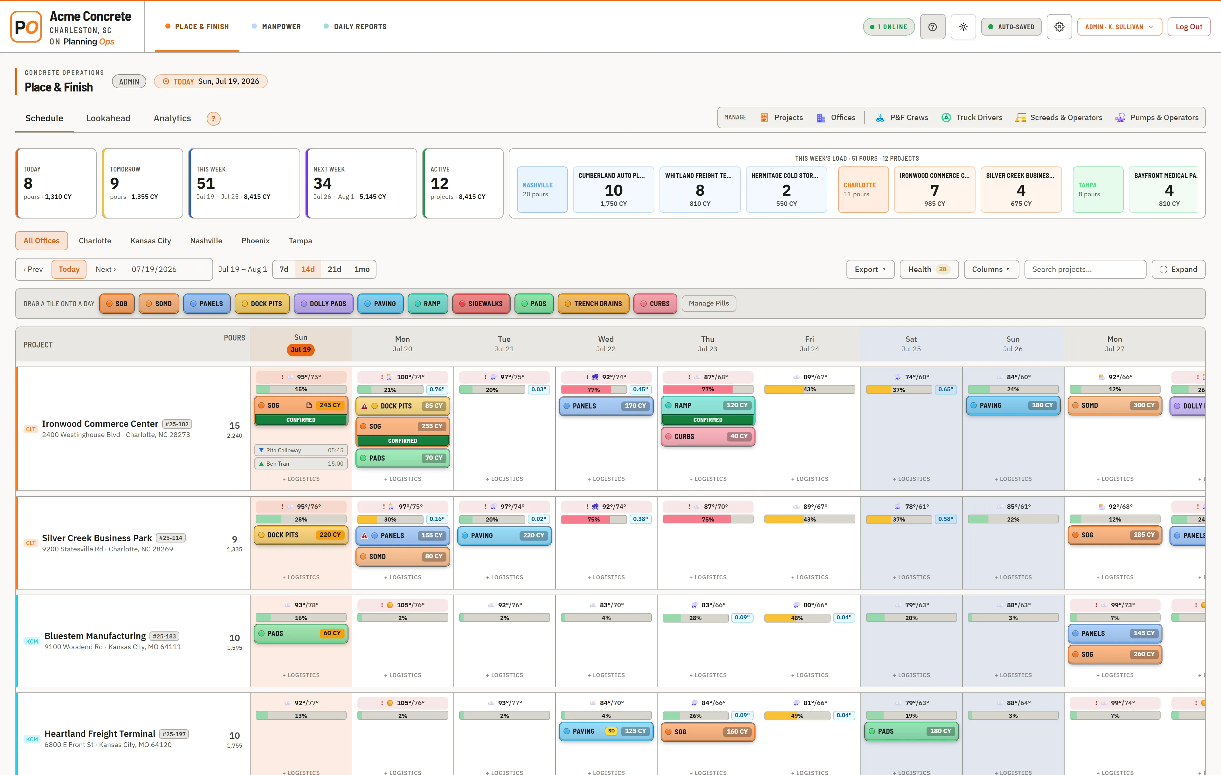Open the Place & Finish tab
The width and height of the screenshot is (1221, 775).
tap(197, 27)
